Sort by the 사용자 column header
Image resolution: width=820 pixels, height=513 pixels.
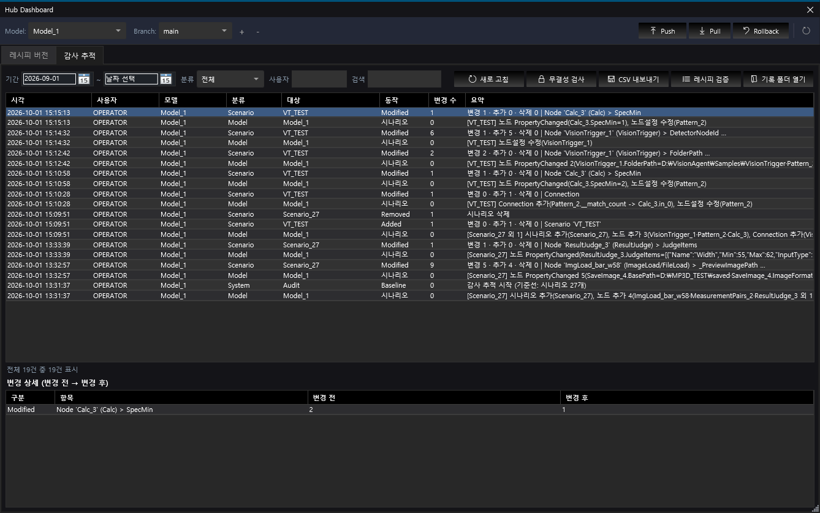[x=125, y=99]
